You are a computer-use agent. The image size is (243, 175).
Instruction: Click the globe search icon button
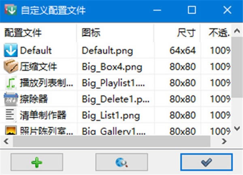click(122, 162)
